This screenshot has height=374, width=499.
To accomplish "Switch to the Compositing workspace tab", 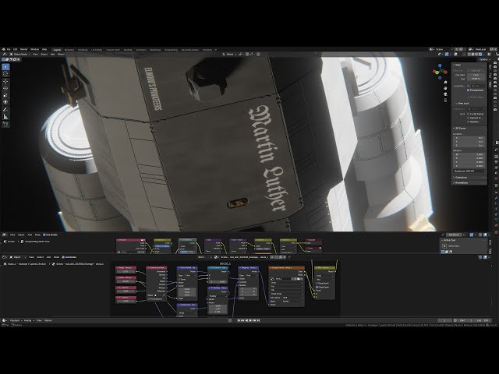I will pyautogui.click(x=171, y=50).
